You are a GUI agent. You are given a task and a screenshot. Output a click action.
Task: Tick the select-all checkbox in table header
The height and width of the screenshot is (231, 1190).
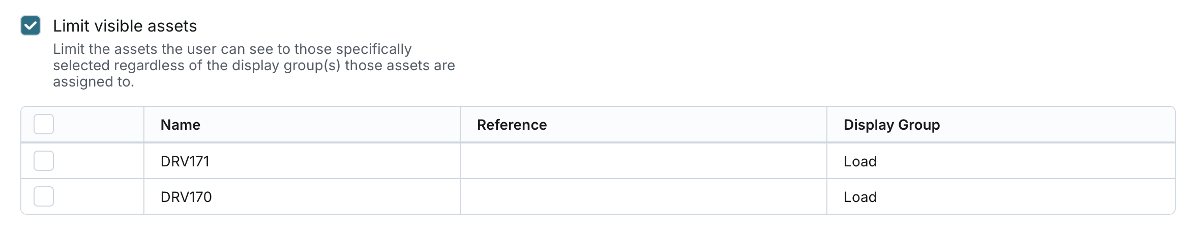click(x=44, y=125)
